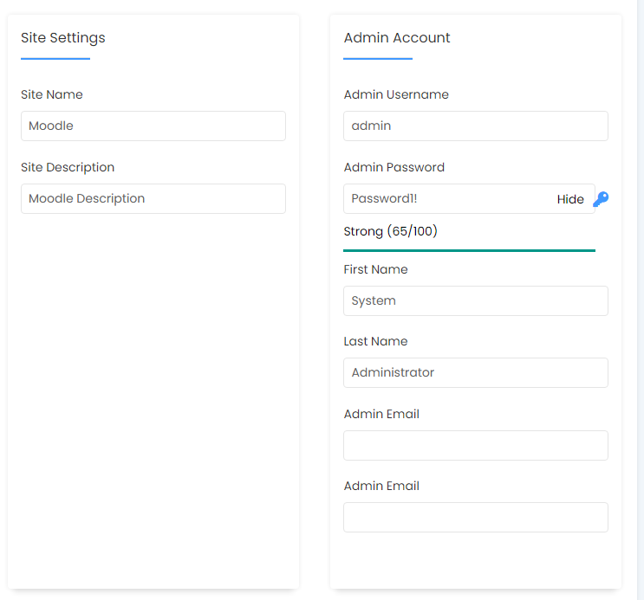Click the green password strength bar

(x=469, y=250)
